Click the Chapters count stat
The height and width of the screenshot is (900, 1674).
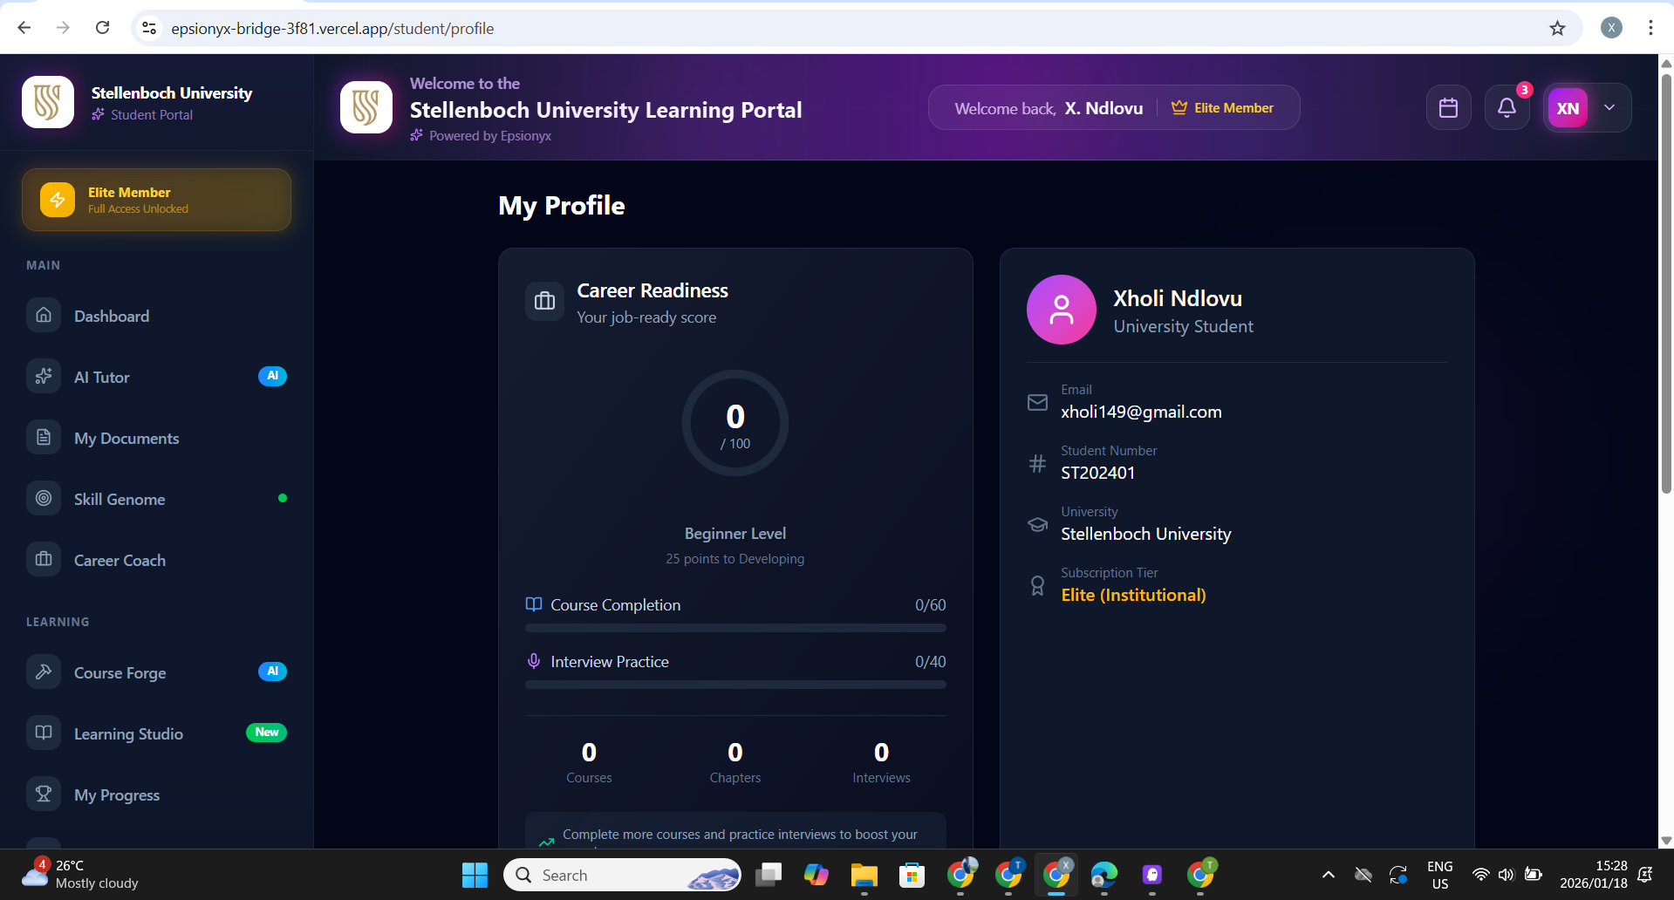point(735,762)
